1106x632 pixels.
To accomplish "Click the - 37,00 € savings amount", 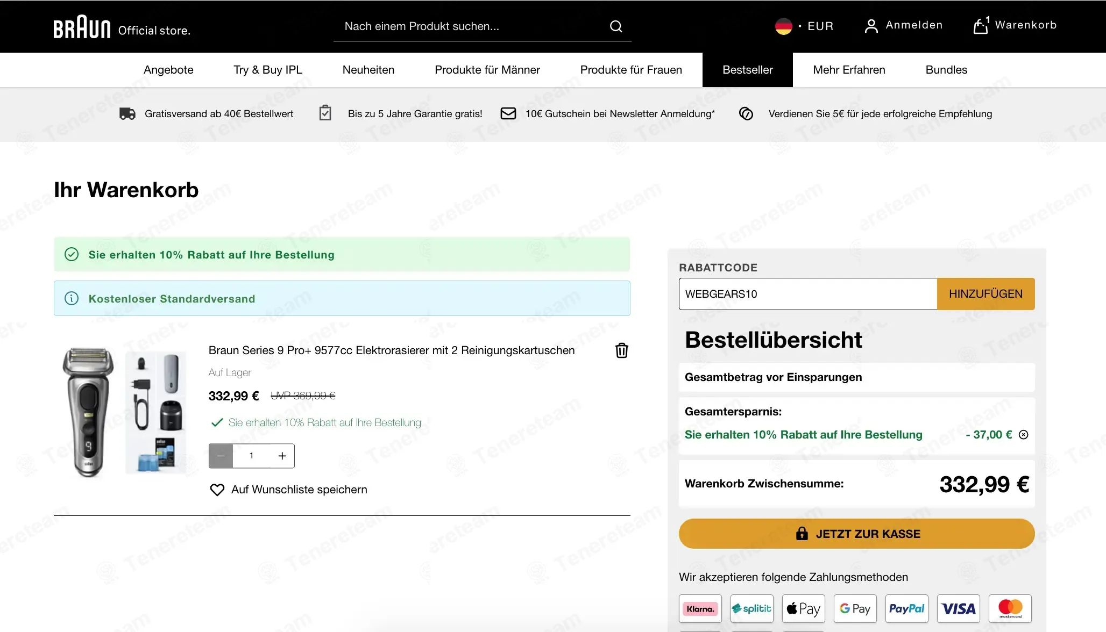I will tap(989, 435).
